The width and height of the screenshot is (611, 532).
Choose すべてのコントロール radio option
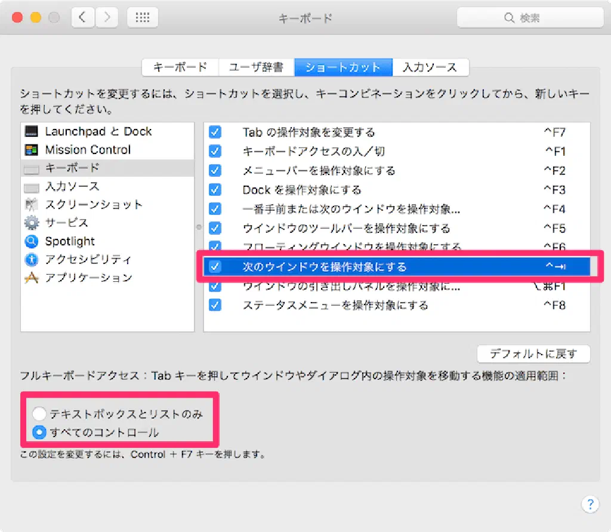pyautogui.click(x=39, y=432)
